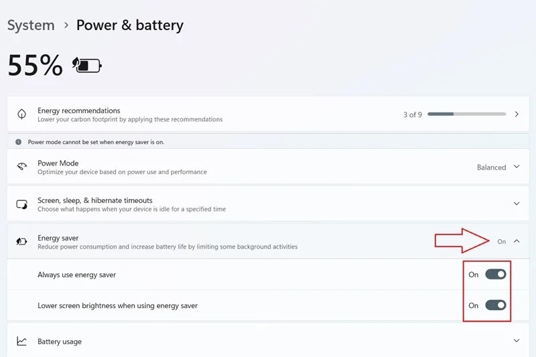Click the Battery usage chart icon
The image size is (536, 357).
click(x=21, y=342)
